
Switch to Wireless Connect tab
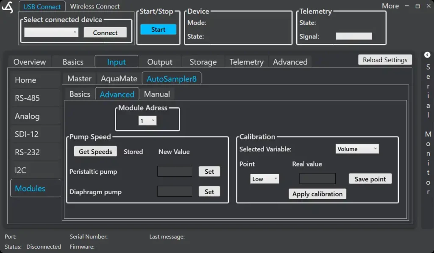point(95,6)
